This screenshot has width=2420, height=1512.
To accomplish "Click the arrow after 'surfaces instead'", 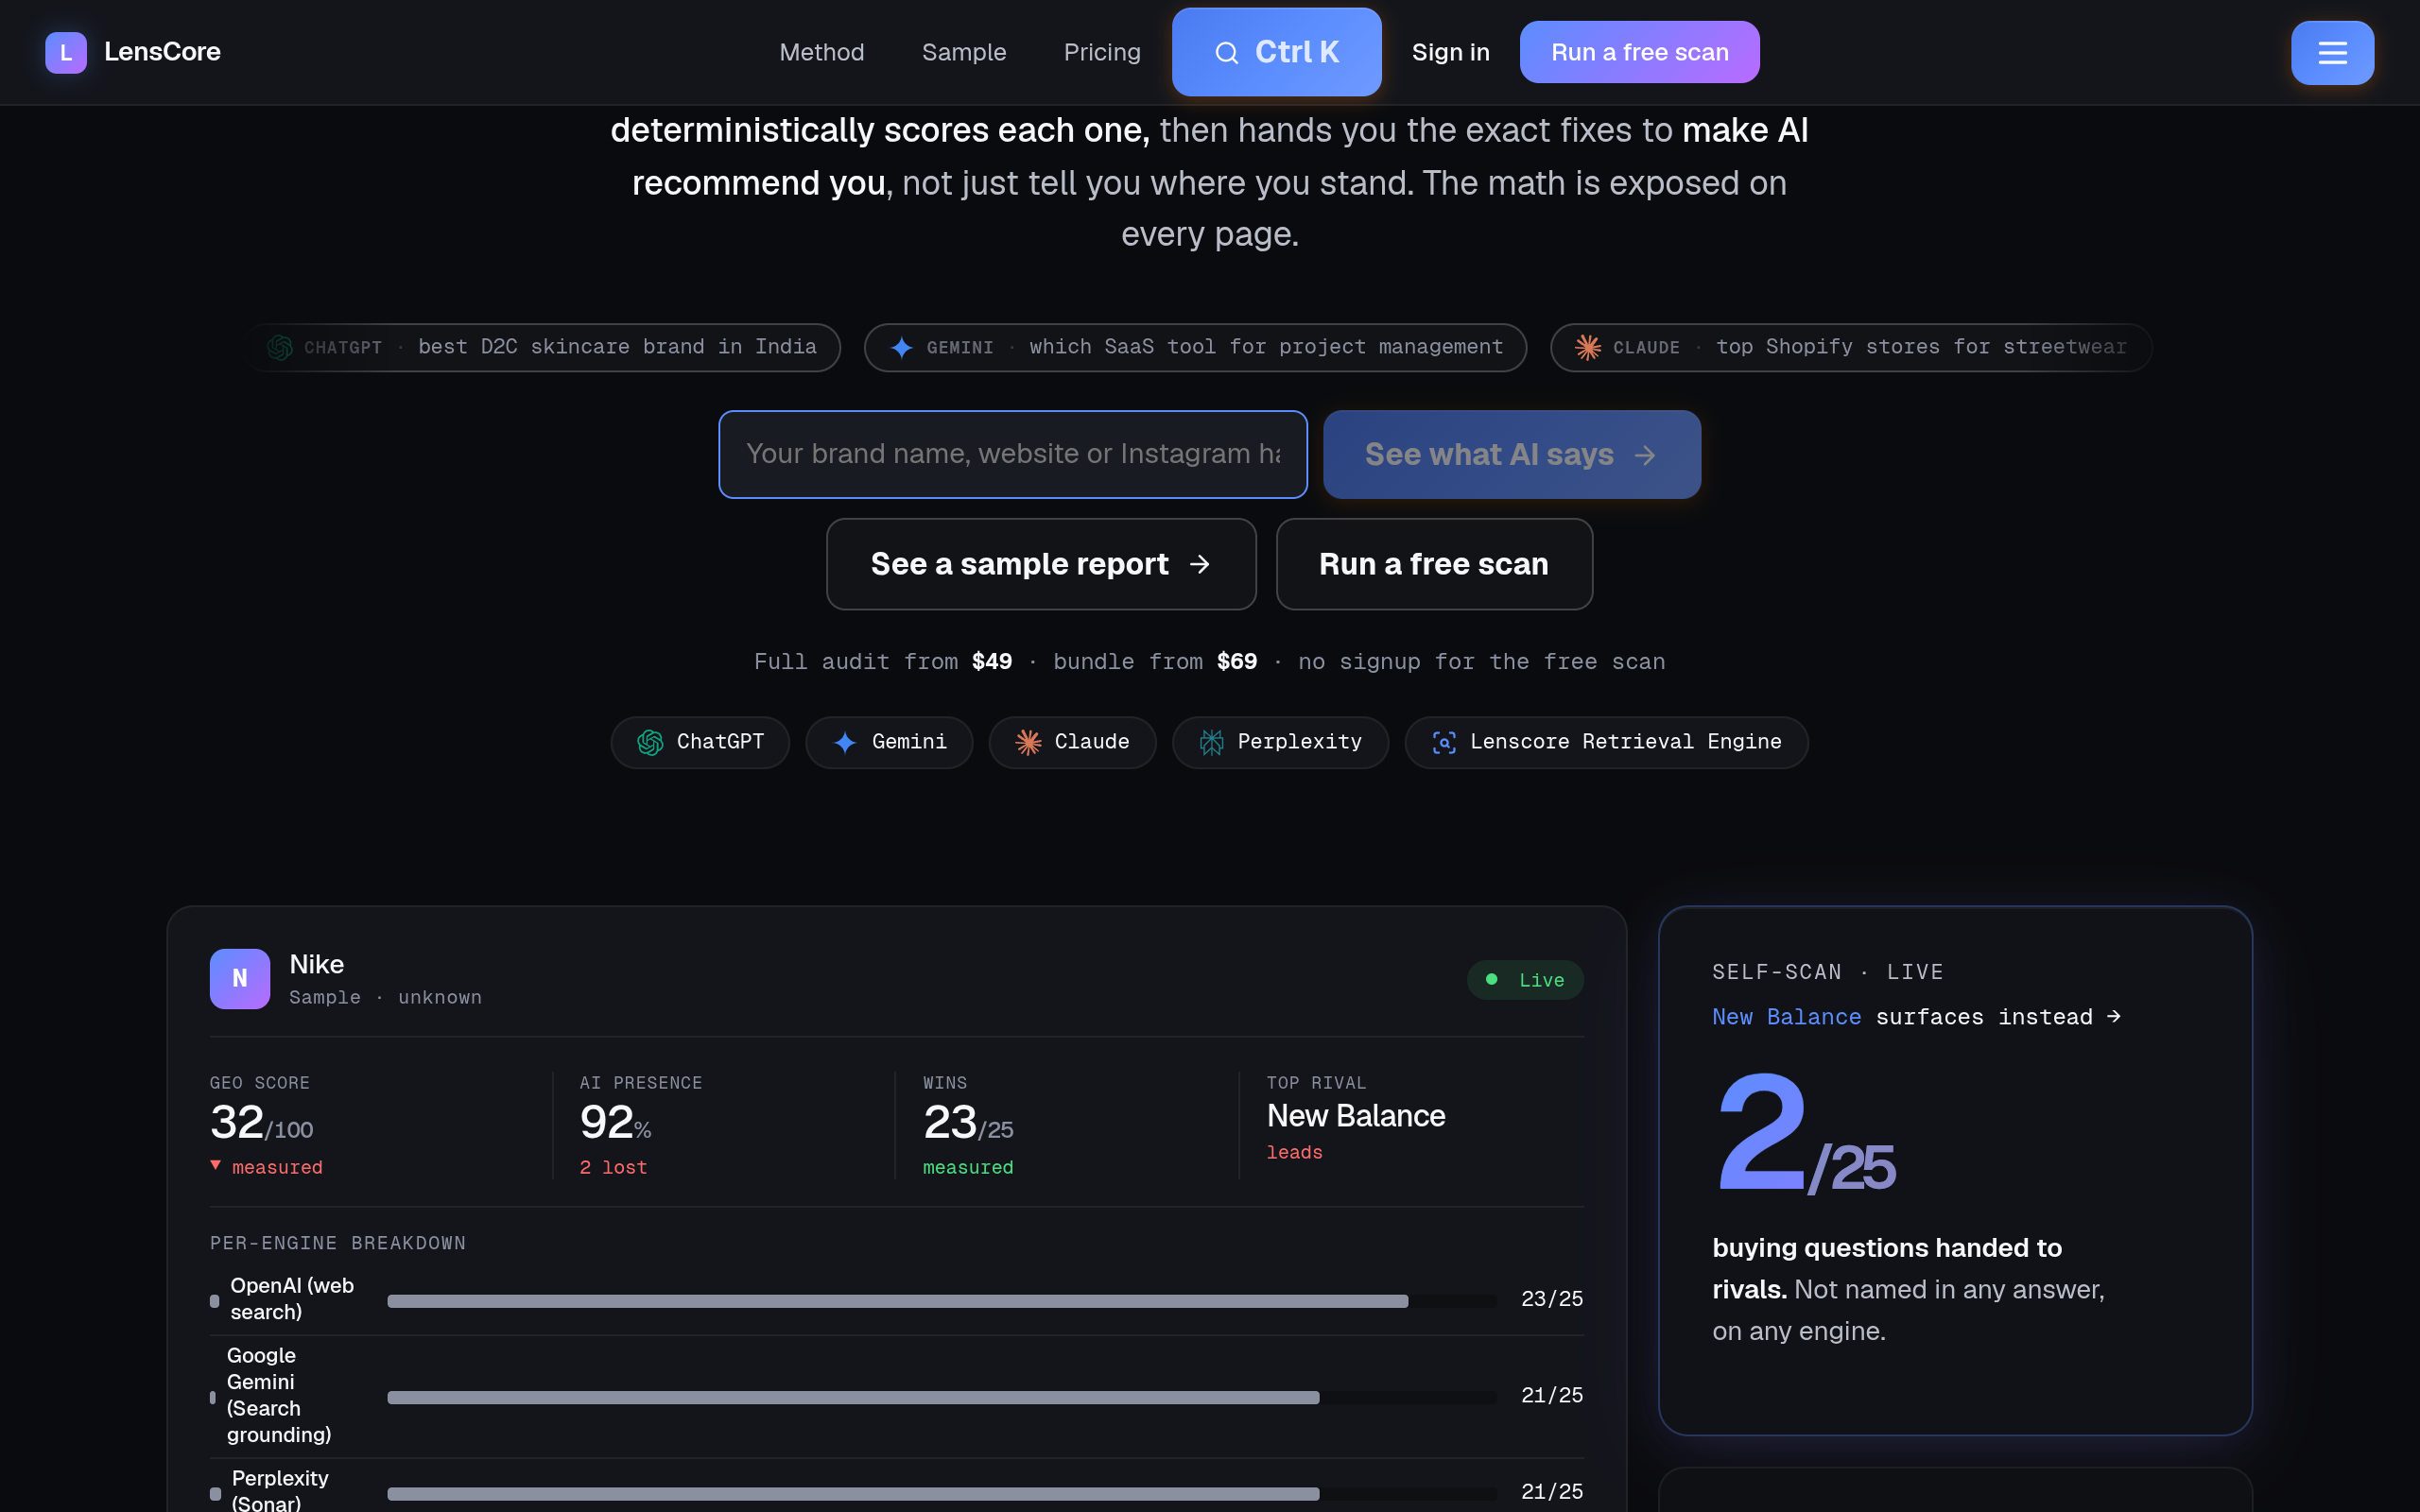I will pos(2113,1016).
